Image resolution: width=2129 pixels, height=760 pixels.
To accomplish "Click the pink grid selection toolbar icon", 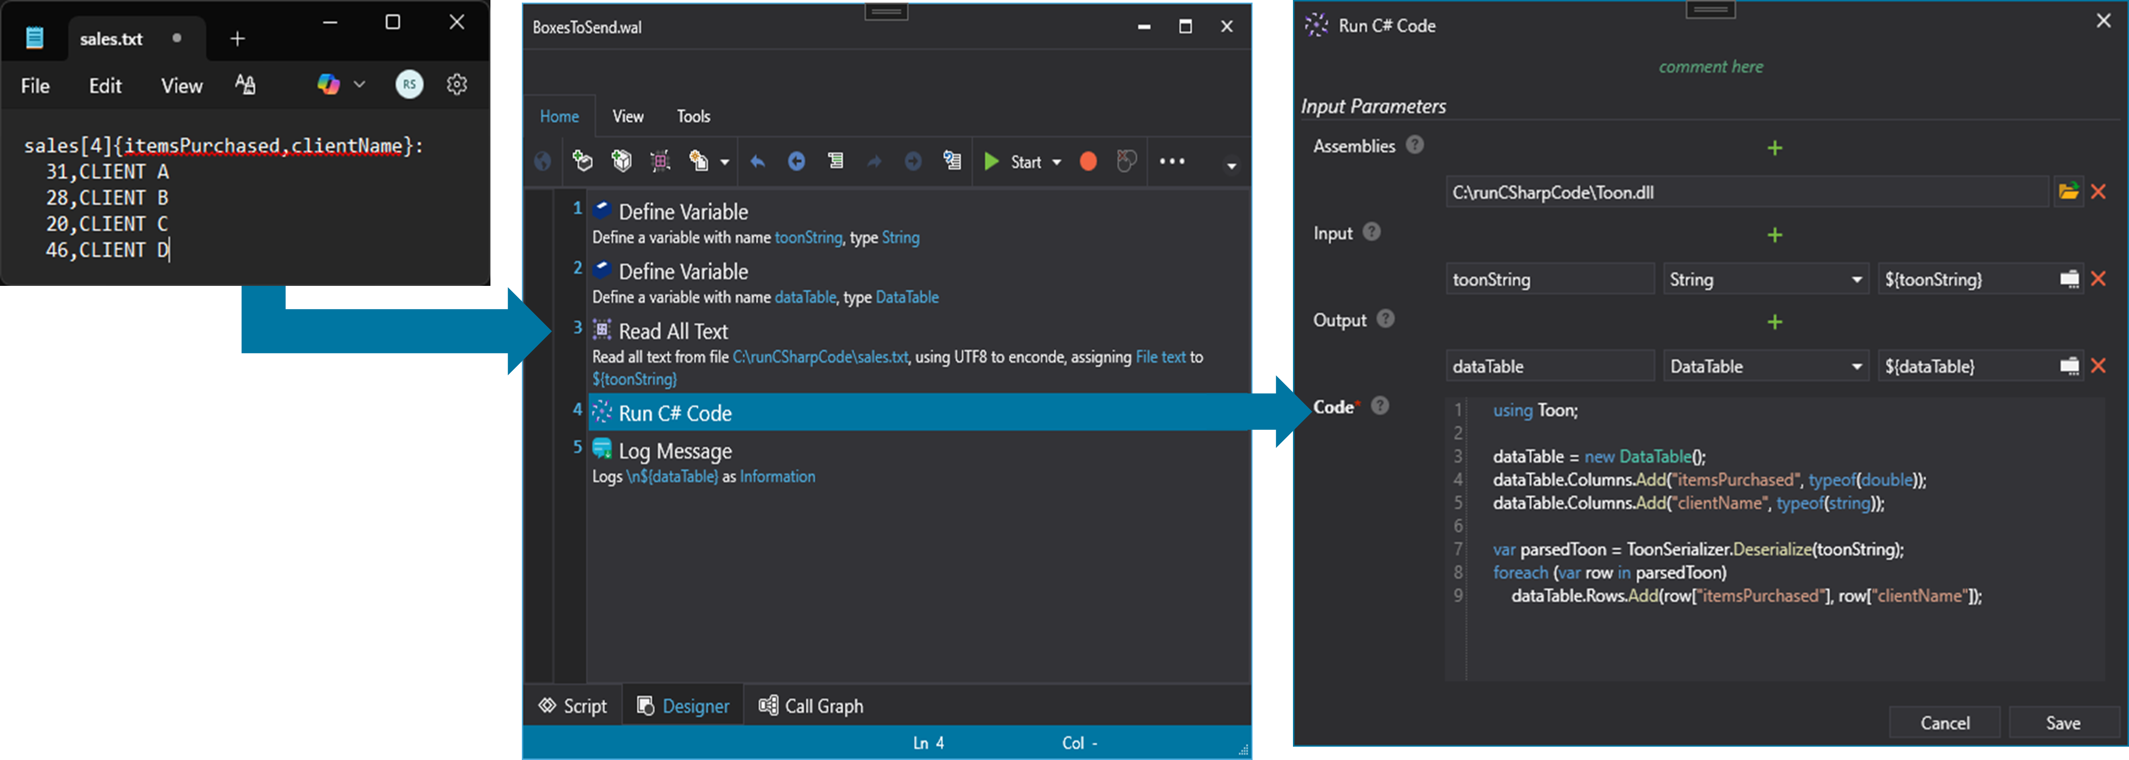I will (x=659, y=162).
